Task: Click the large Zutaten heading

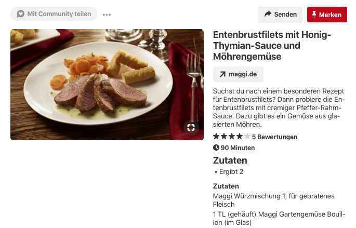Action: pyautogui.click(x=230, y=160)
